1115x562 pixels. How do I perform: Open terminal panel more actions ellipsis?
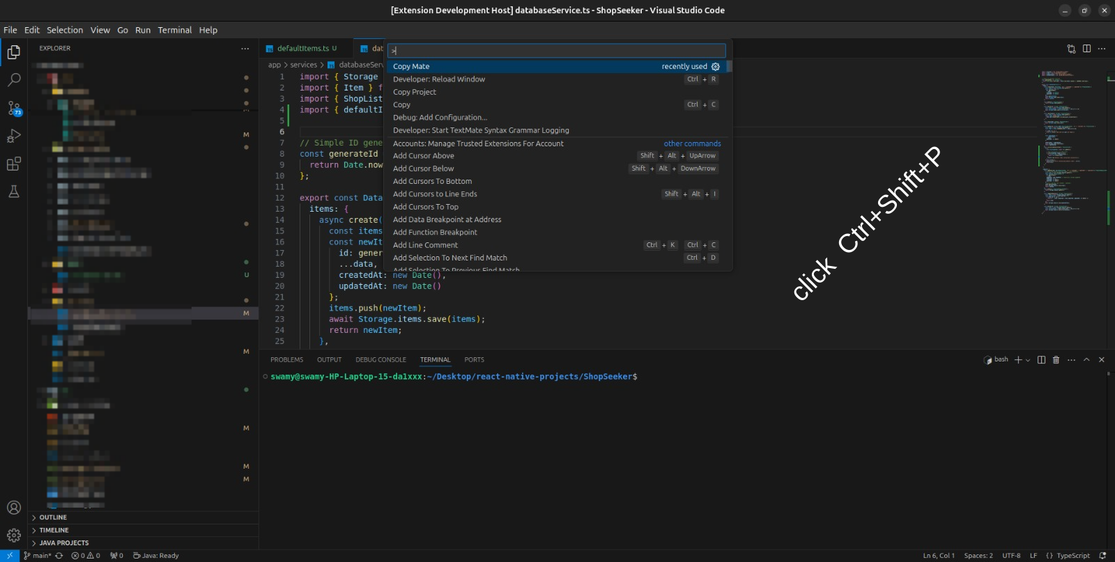[1071, 360]
